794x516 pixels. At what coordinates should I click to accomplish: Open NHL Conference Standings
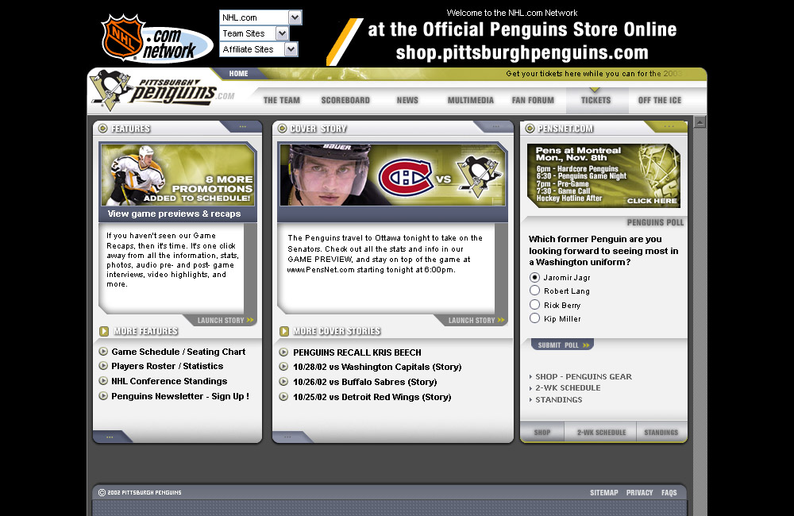pos(169,381)
